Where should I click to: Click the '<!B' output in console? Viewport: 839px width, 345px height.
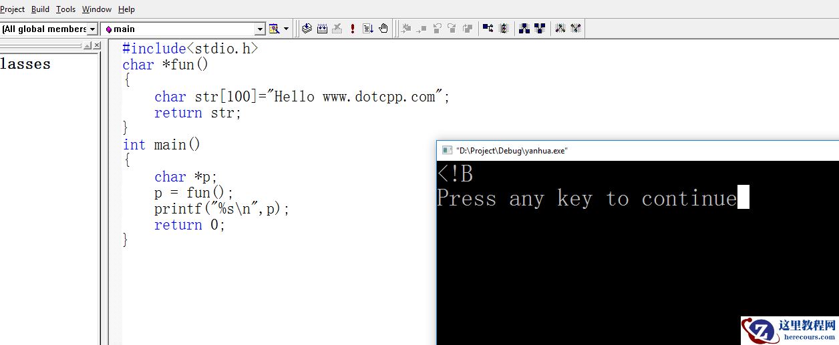click(x=455, y=174)
